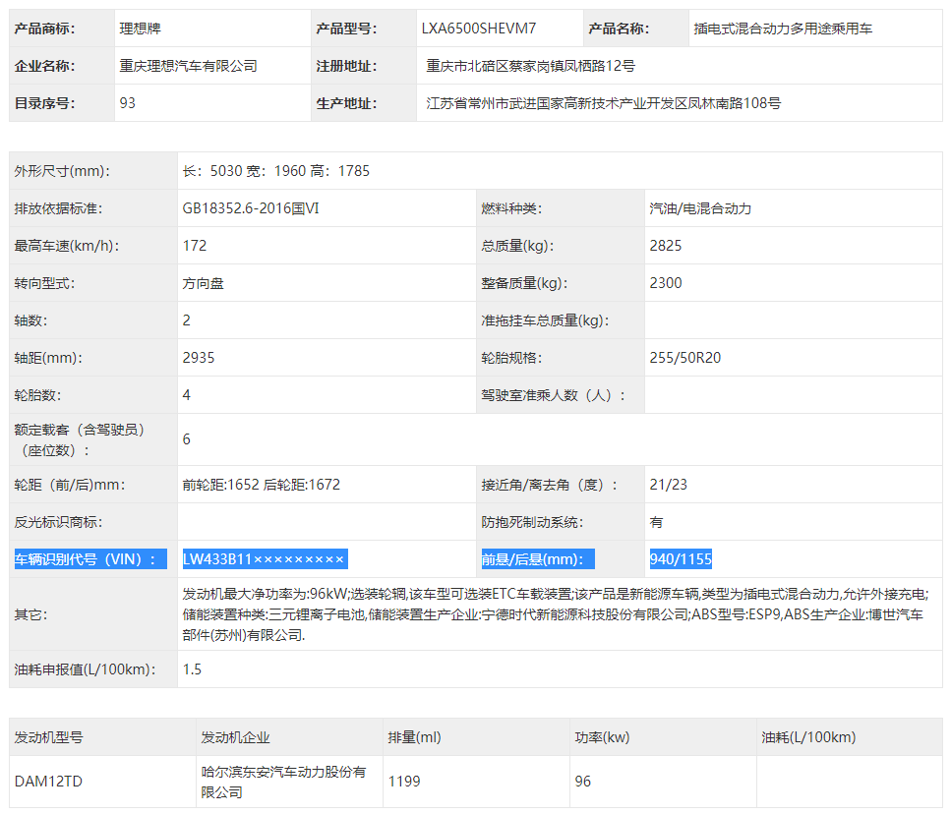Click track value 前轮距:1652 后轮距:1672

click(262, 485)
